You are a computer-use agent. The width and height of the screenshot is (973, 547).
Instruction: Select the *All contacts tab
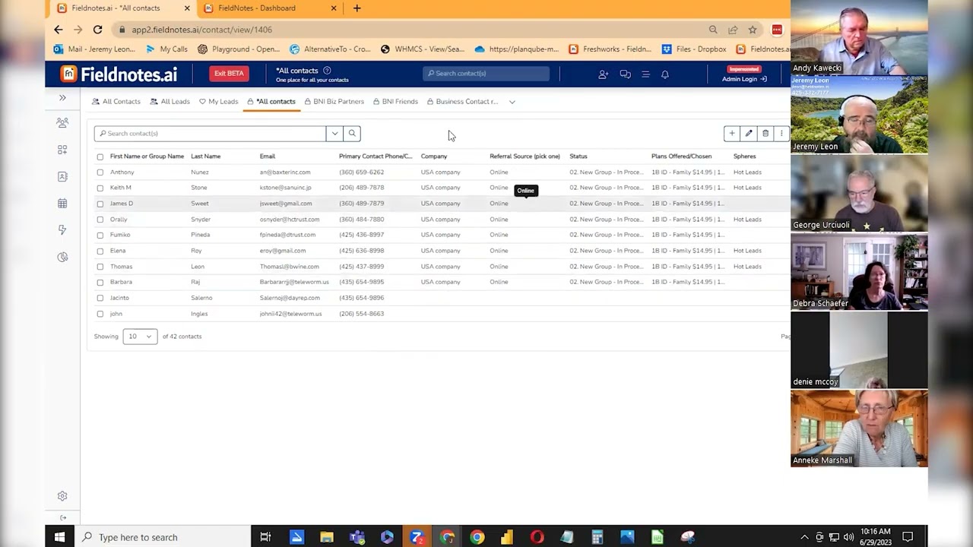(271, 102)
